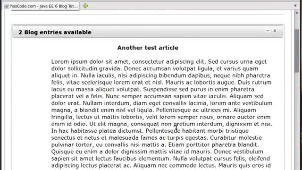The width and height of the screenshot is (302, 170).
Task: Click the page favicon in the browser tab
Action: [x=7, y=6]
